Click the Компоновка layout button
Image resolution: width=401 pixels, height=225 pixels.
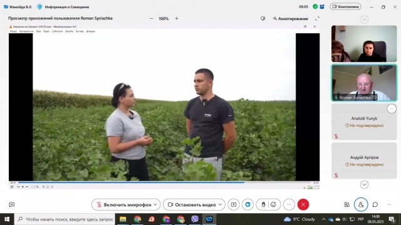coord(345,7)
